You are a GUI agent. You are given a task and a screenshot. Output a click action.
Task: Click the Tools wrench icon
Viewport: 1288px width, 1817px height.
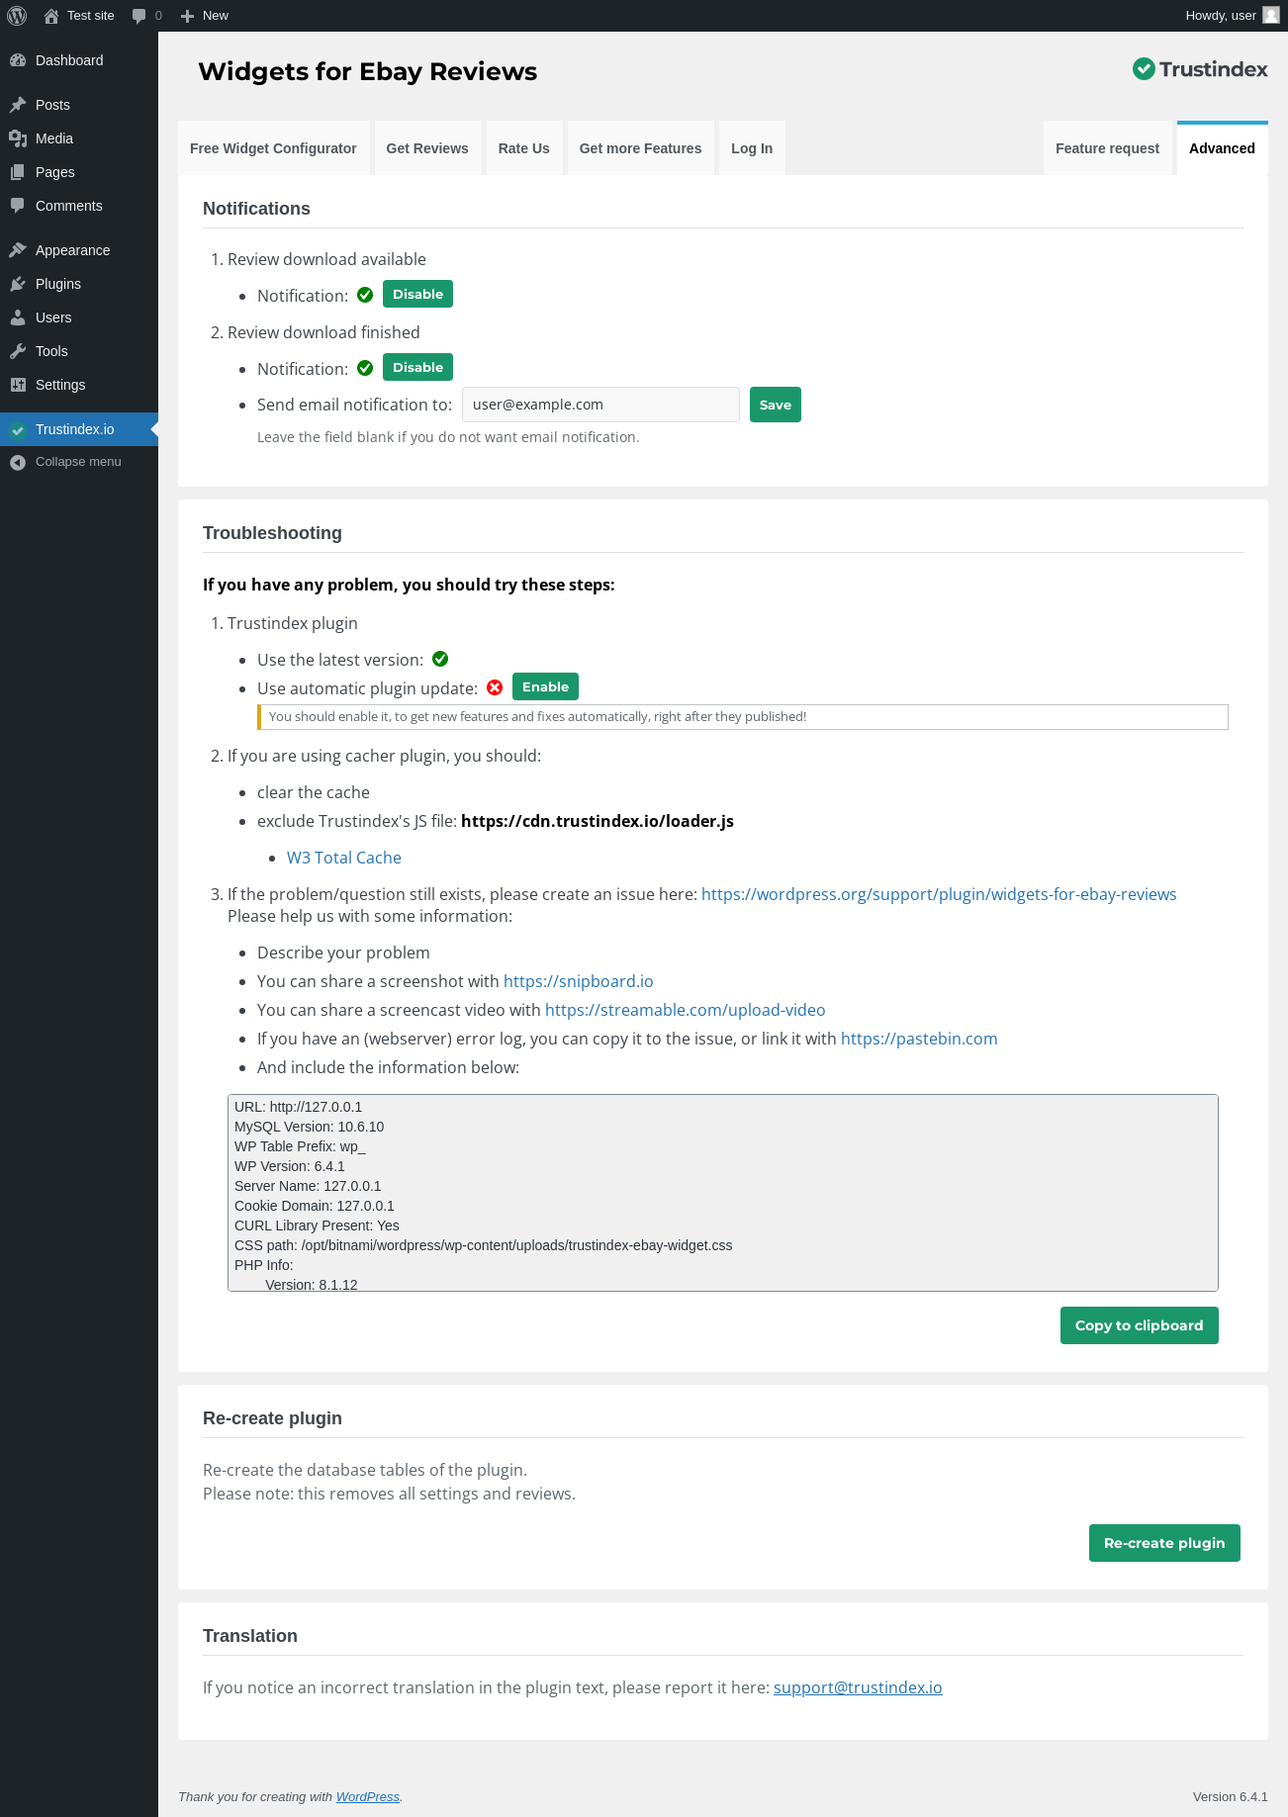(x=18, y=351)
